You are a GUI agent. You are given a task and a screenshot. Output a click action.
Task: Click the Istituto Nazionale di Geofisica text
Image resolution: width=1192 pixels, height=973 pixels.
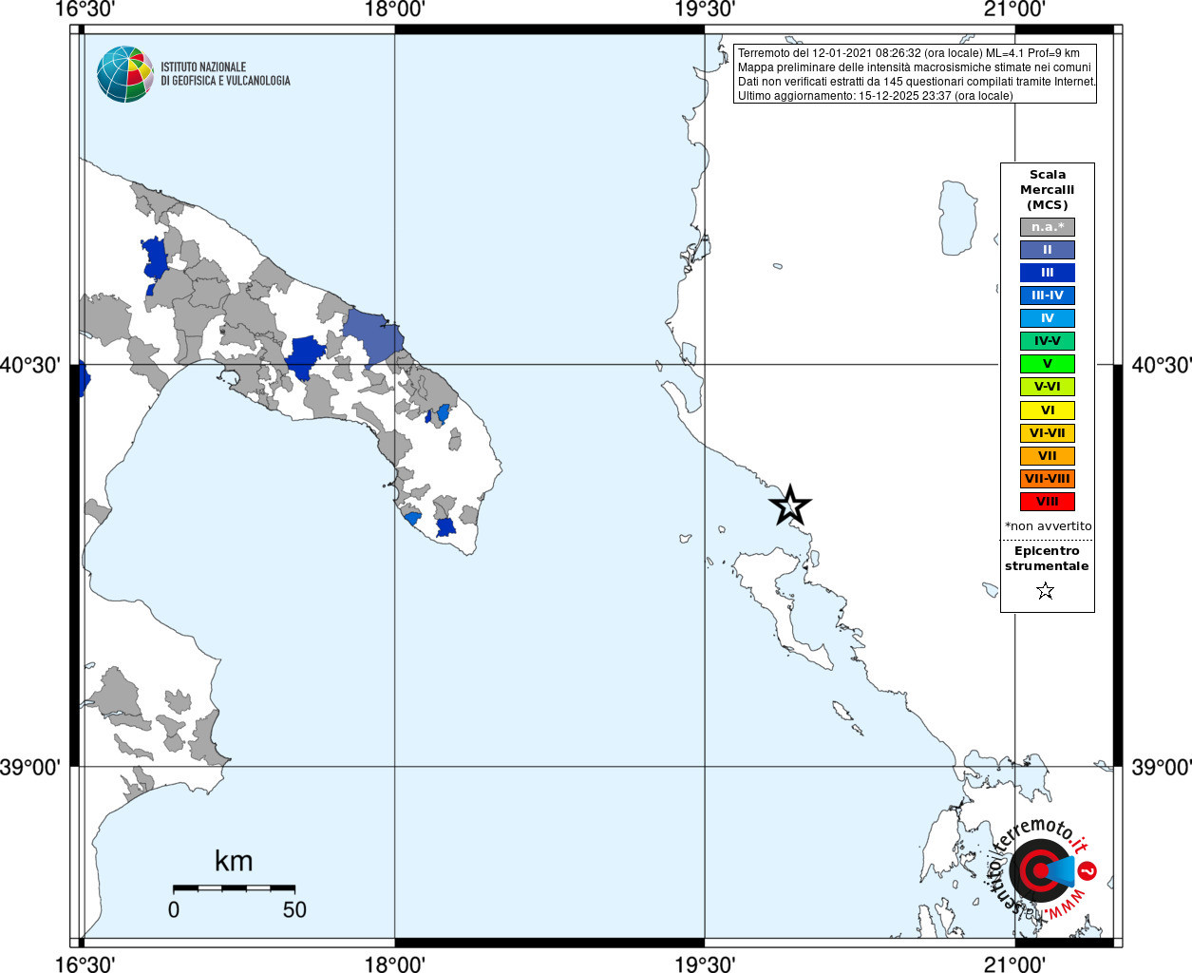[x=225, y=74]
